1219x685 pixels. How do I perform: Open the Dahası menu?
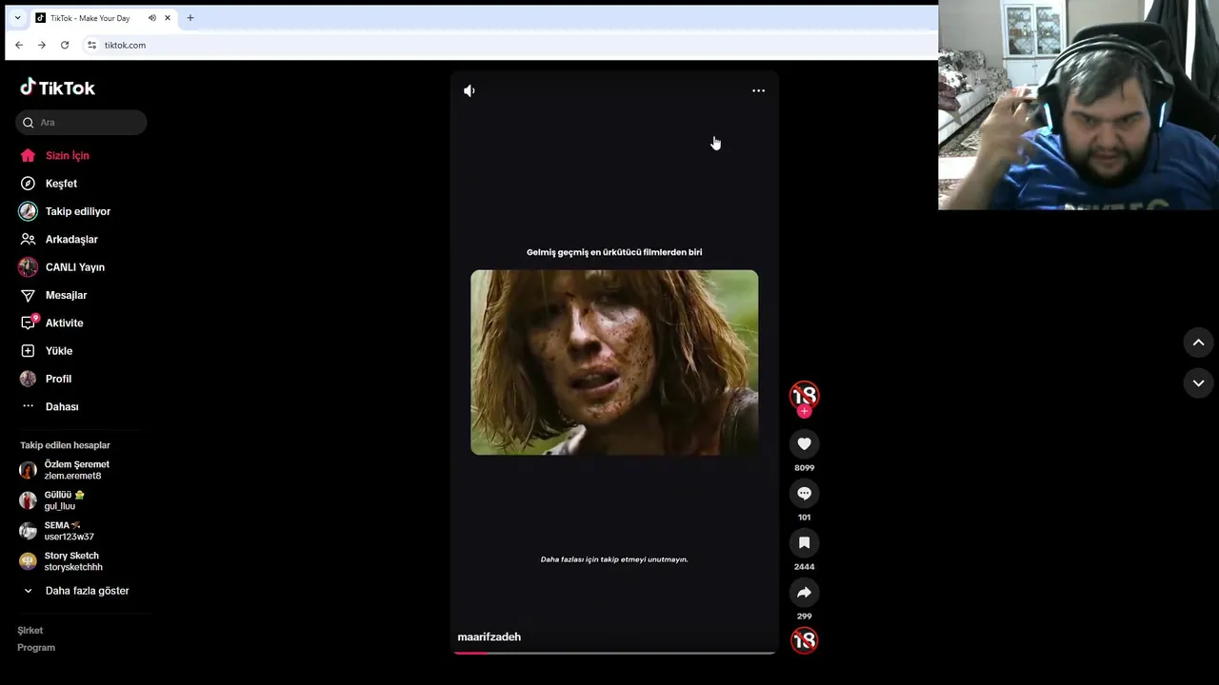[50, 406]
